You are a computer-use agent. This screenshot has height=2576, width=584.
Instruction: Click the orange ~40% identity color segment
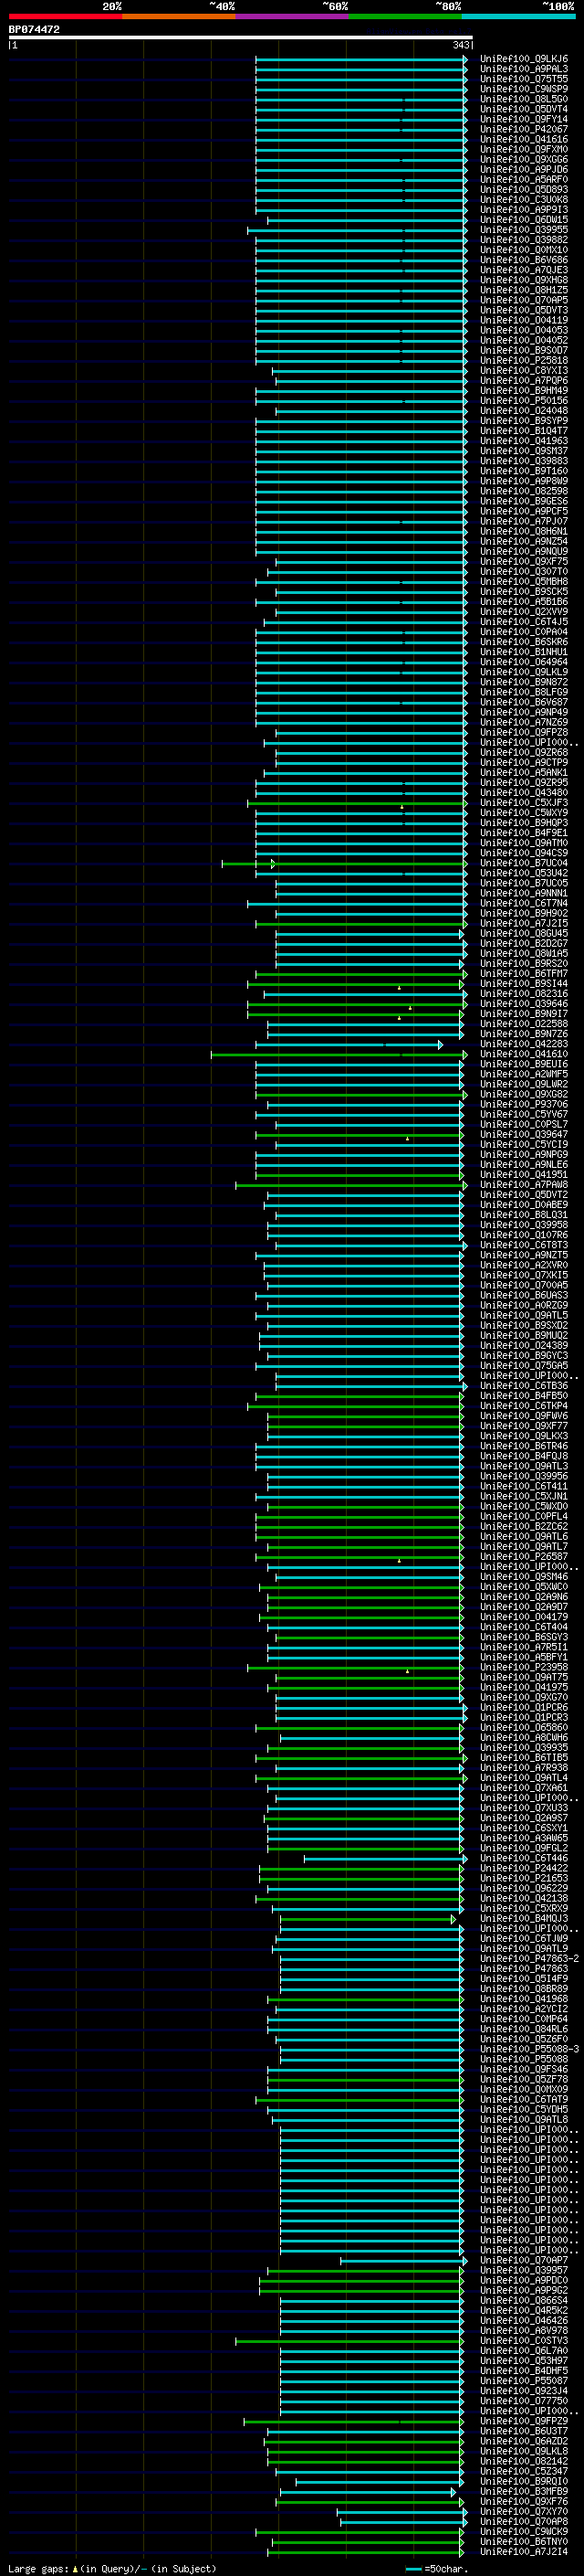pyautogui.click(x=179, y=16)
